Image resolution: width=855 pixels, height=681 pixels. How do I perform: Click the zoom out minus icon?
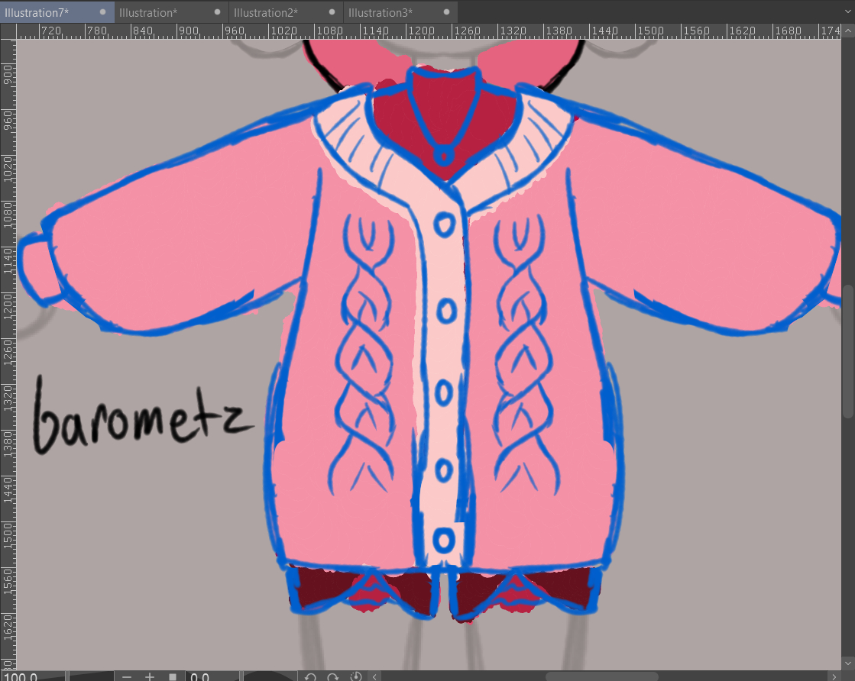point(127,676)
